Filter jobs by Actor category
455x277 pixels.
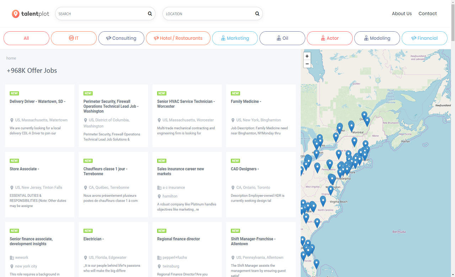coord(330,38)
